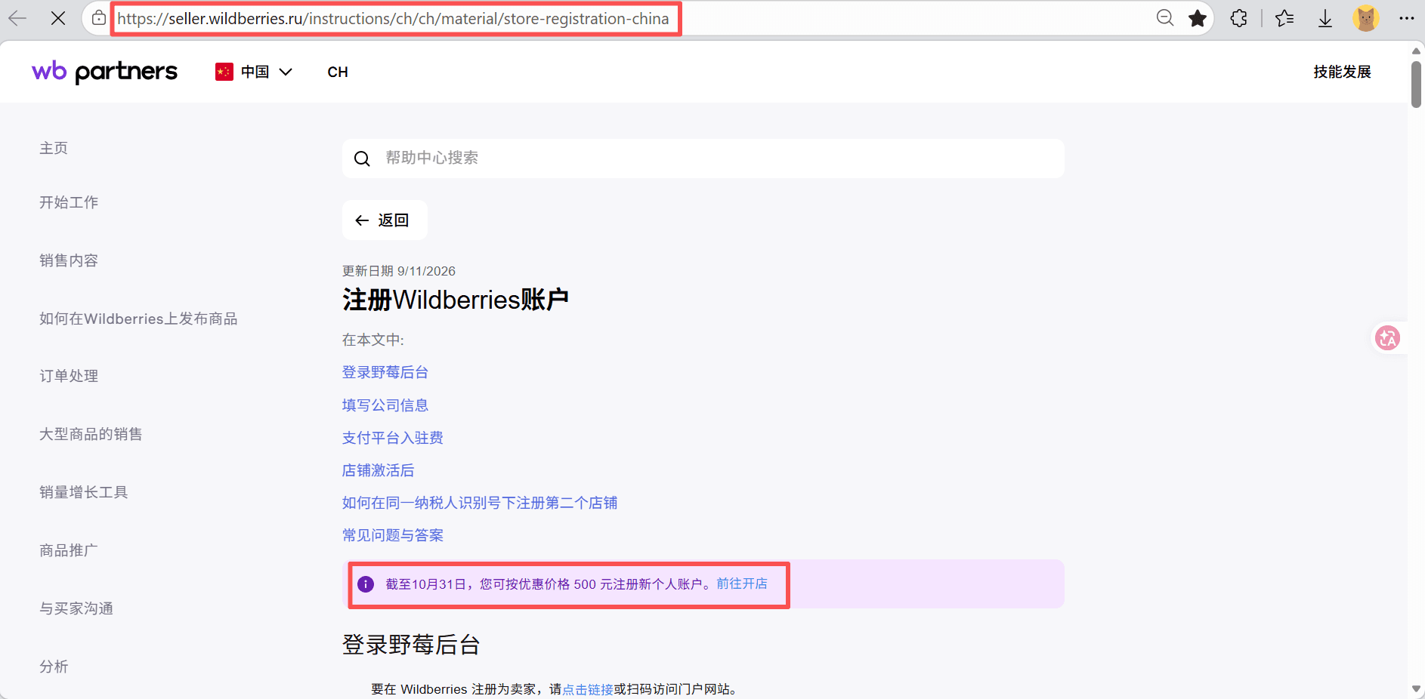This screenshot has width=1425, height=699.
Task: Click the browser back arrow
Action: pos(17,18)
